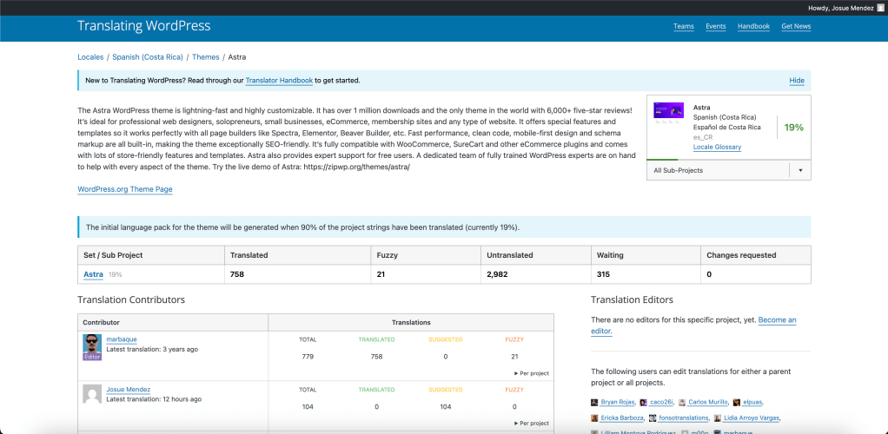
Task: Go to the Handbook navigation link
Action: [753, 26]
